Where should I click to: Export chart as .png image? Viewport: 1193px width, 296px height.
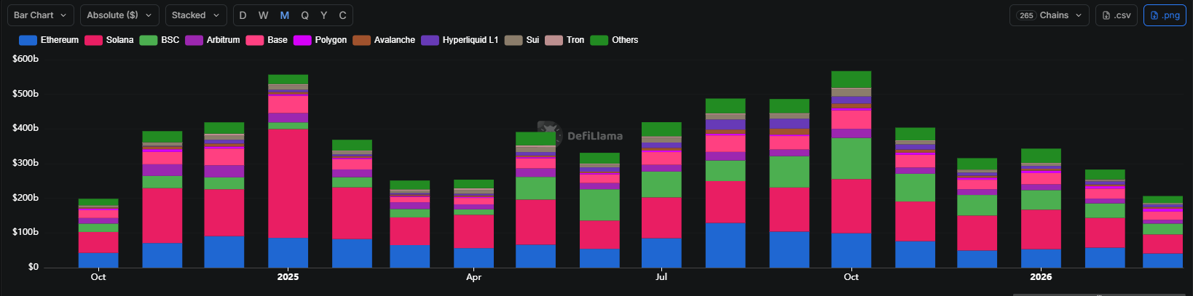tap(1165, 15)
